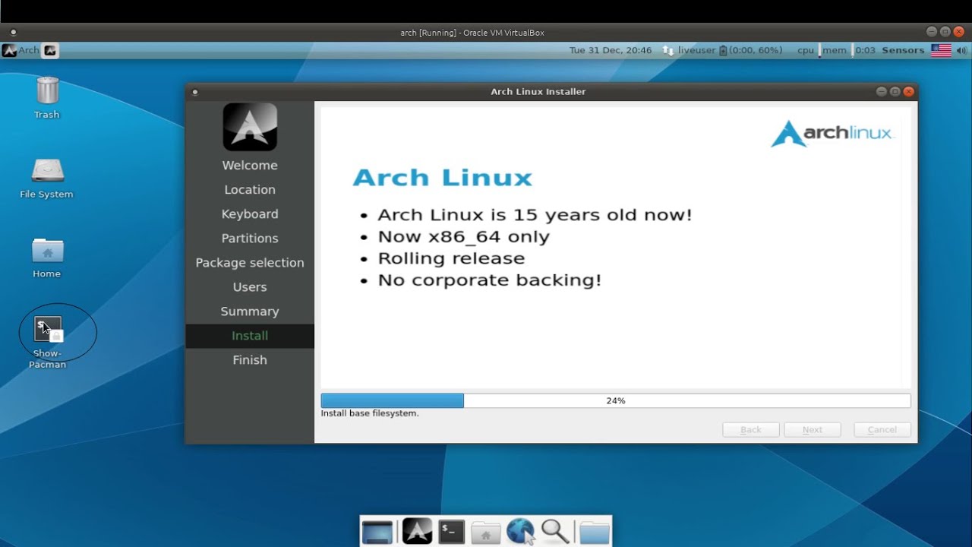972x547 pixels.
Task: Open the magnifier search icon in dock
Action: (555, 532)
